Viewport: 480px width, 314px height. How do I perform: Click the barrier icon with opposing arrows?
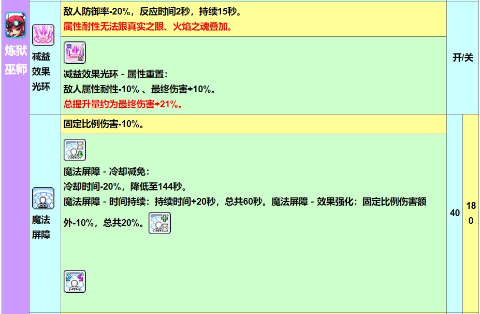[x=75, y=281]
